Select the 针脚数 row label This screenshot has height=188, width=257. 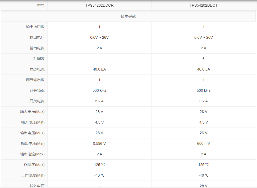(39, 59)
